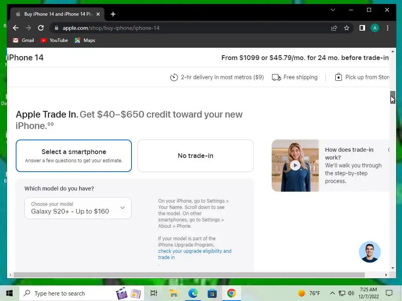Open File Explorer from the taskbar

pos(174,293)
